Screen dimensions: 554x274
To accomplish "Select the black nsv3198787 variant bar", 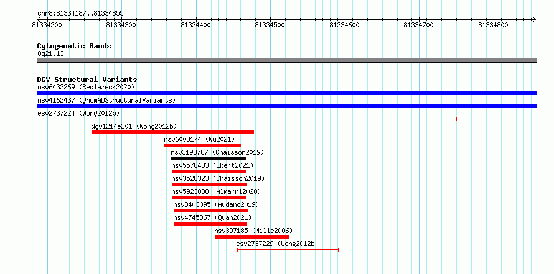I will (x=209, y=158).
